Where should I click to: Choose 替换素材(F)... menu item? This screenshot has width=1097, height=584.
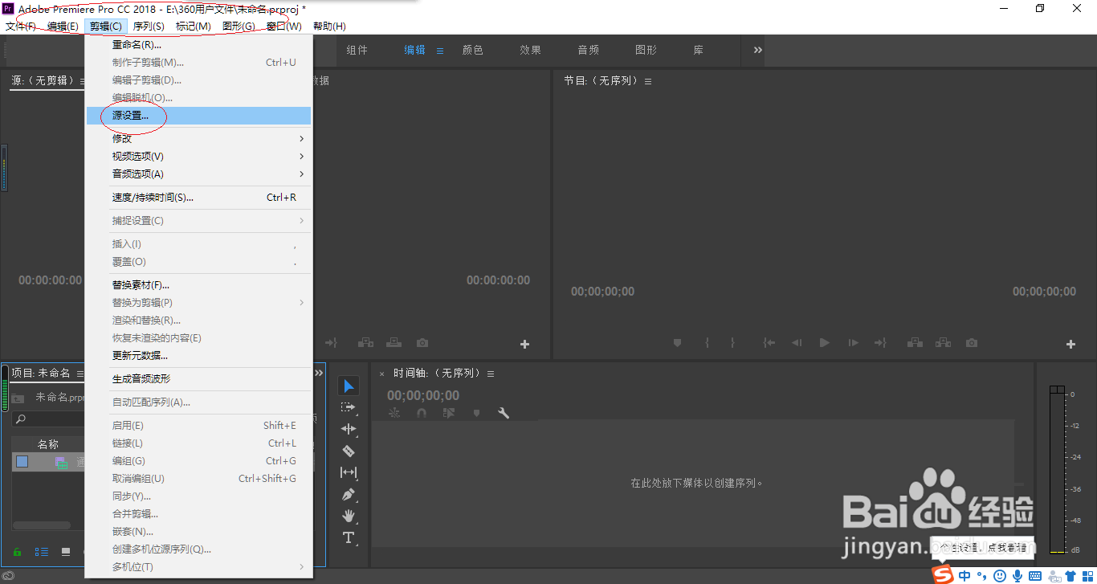click(x=198, y=285)
